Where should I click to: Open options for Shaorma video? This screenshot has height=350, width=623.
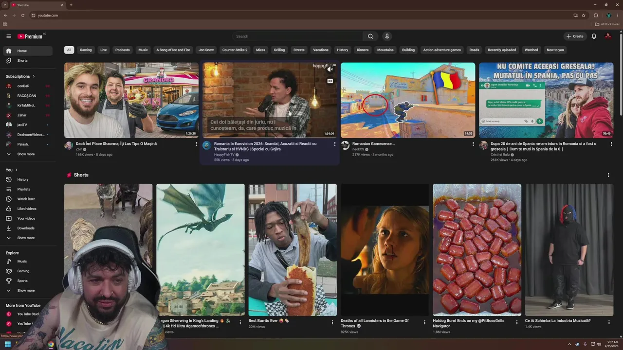click(x=197, y=144)
